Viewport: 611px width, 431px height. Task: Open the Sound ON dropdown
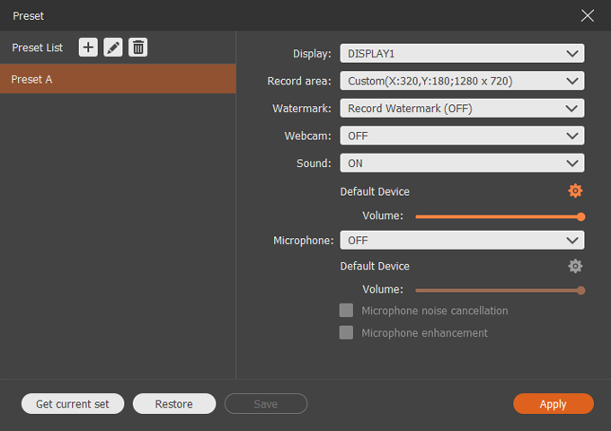tap(462, 163)
